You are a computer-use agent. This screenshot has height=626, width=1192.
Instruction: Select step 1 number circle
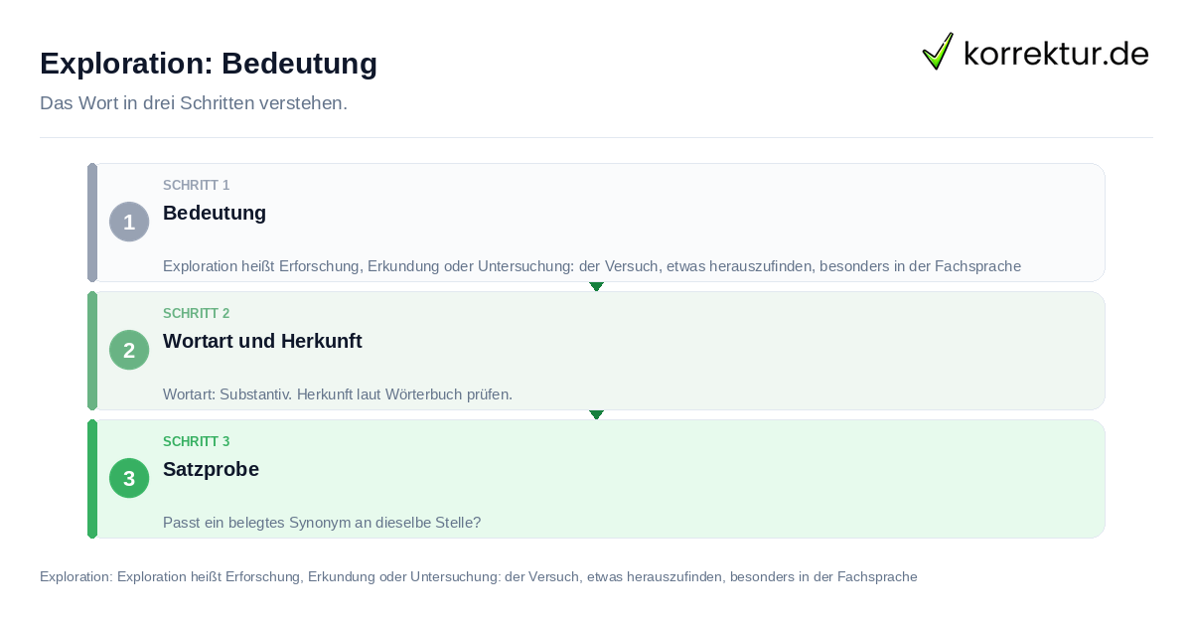coord(129,222)
